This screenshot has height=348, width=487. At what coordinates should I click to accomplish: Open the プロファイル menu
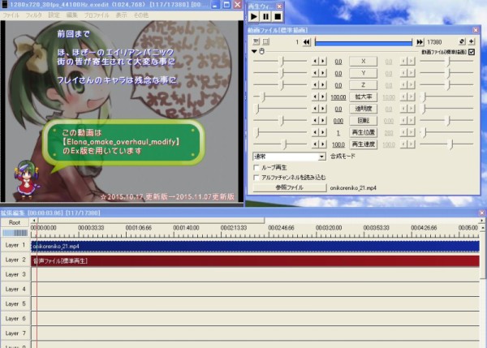pyautogui.click(x=97, y=15)
